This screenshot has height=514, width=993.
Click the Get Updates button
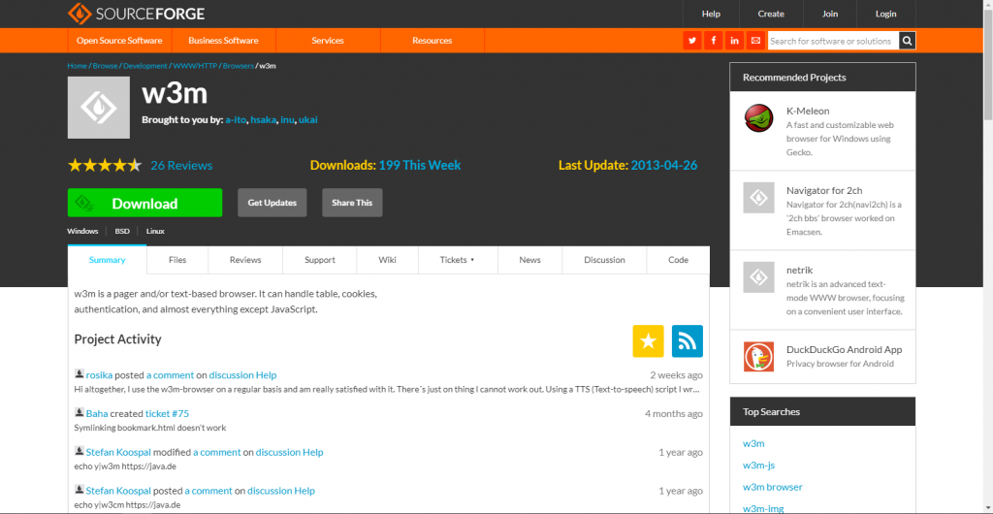pos(272,203)
